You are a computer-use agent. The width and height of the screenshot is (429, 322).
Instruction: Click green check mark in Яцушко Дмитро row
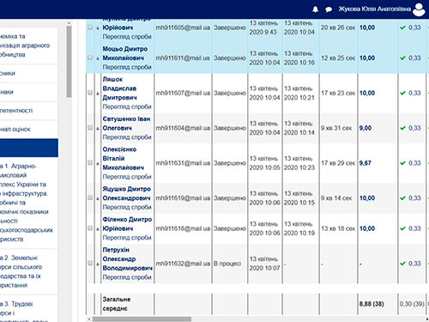(402, 198)
